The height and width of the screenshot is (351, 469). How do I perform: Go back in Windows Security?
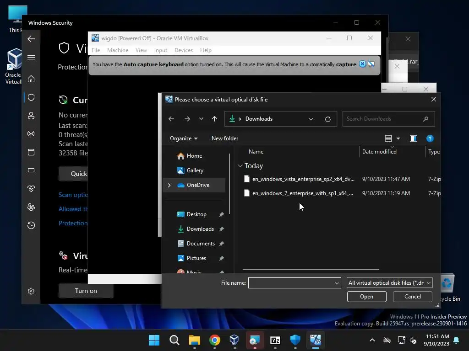[x=31, y=39]
